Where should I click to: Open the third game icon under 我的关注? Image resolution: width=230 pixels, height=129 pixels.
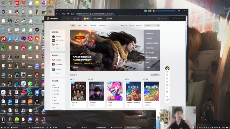click(53, 69)
